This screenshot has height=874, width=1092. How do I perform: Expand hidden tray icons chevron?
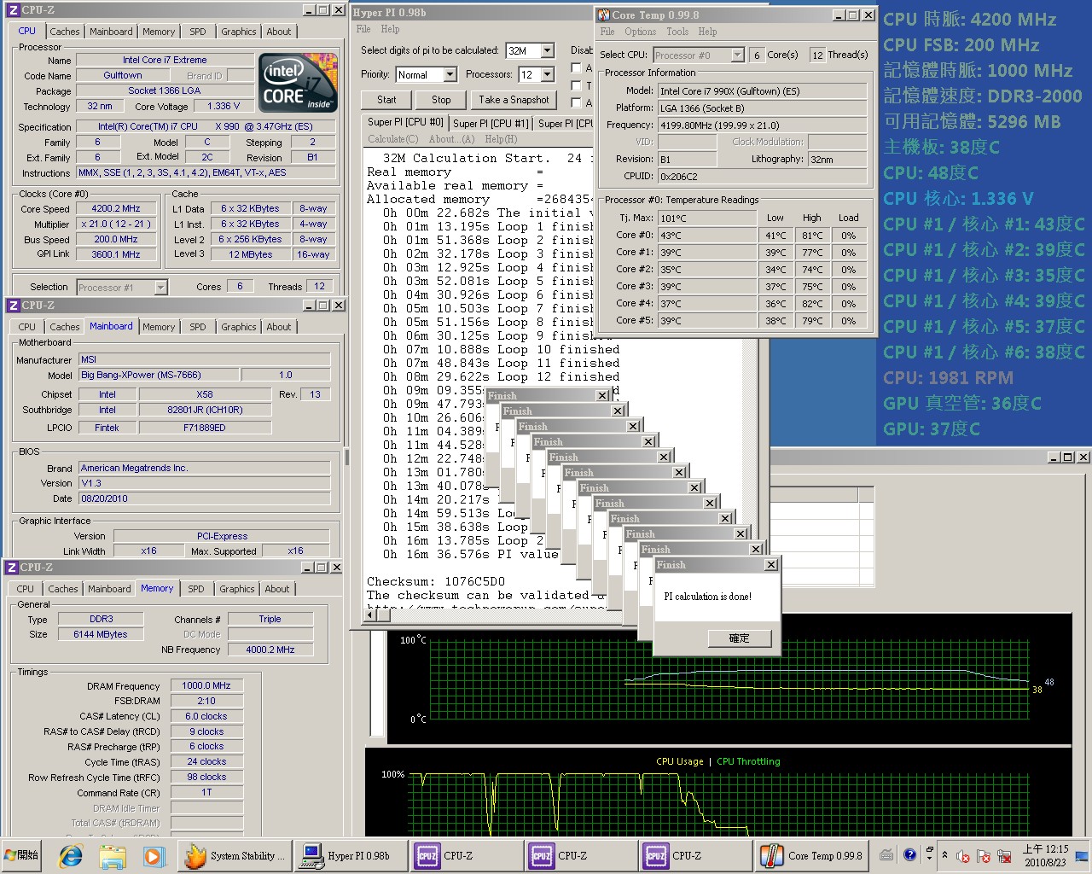tap(944, 854)
